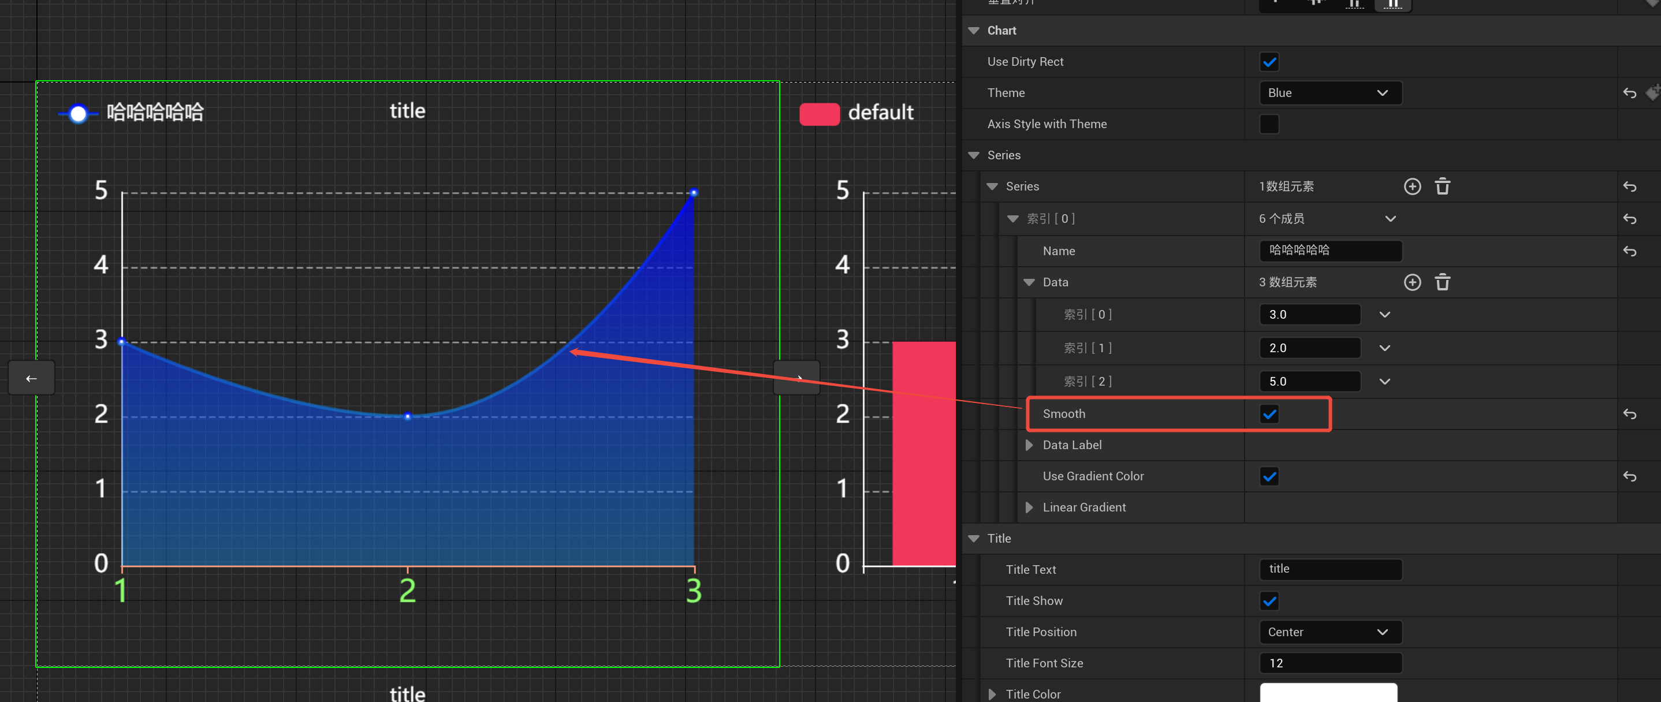This screenshot has height=702, width=1661.
Task: Enable Axis Style with Theme
Action: (x=1269, y=124)
